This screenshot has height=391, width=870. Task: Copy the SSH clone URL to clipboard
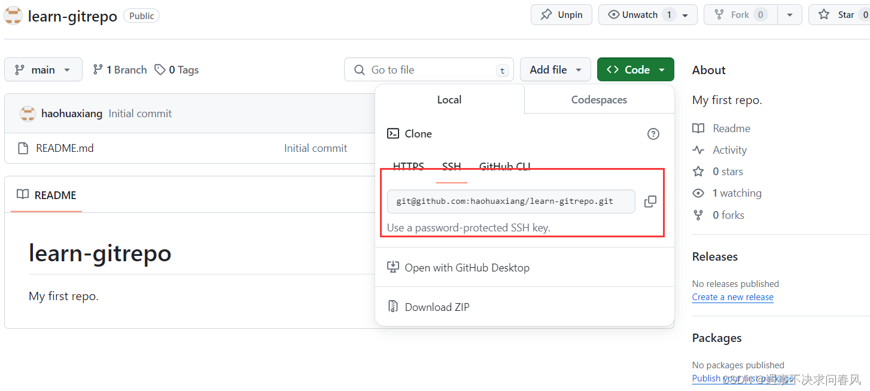(x=650, y=201)
